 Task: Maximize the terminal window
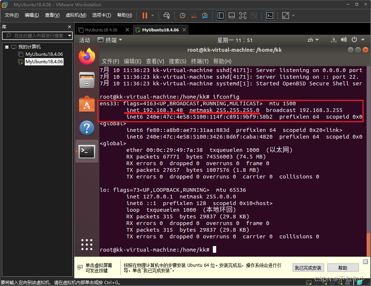click(358, 50)
